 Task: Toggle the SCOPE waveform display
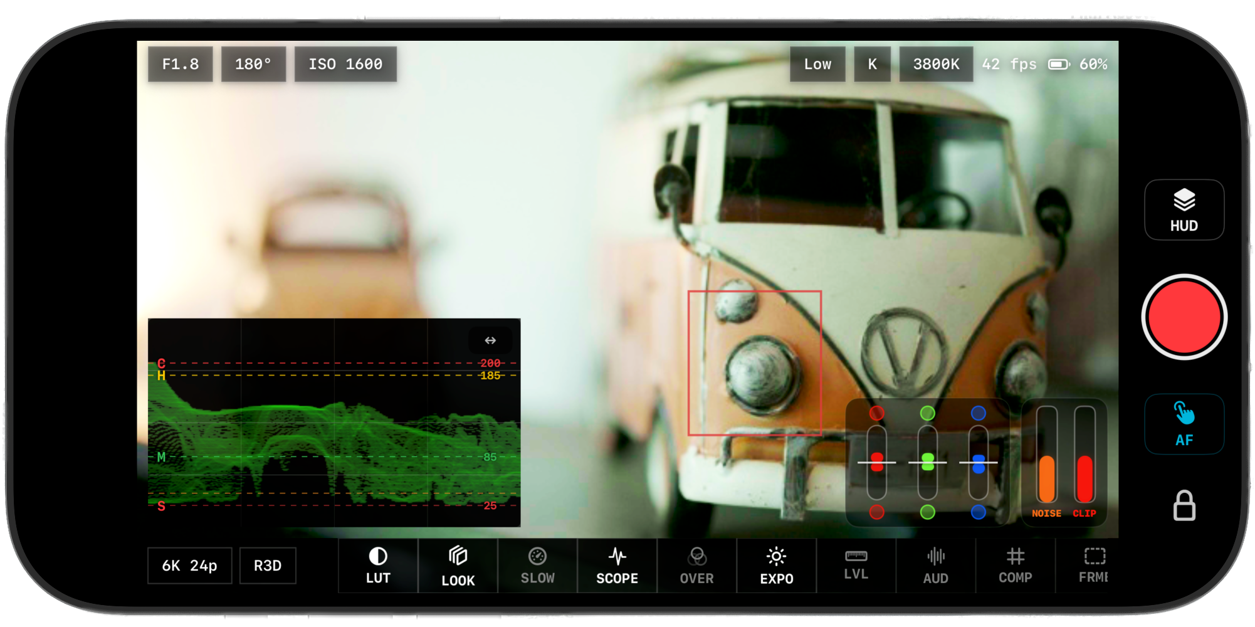tap(617, 566)
